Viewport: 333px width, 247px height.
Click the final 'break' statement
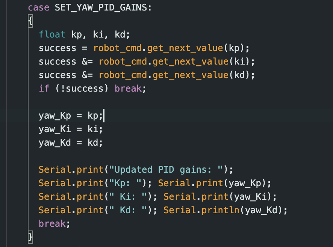pos(52,224)
